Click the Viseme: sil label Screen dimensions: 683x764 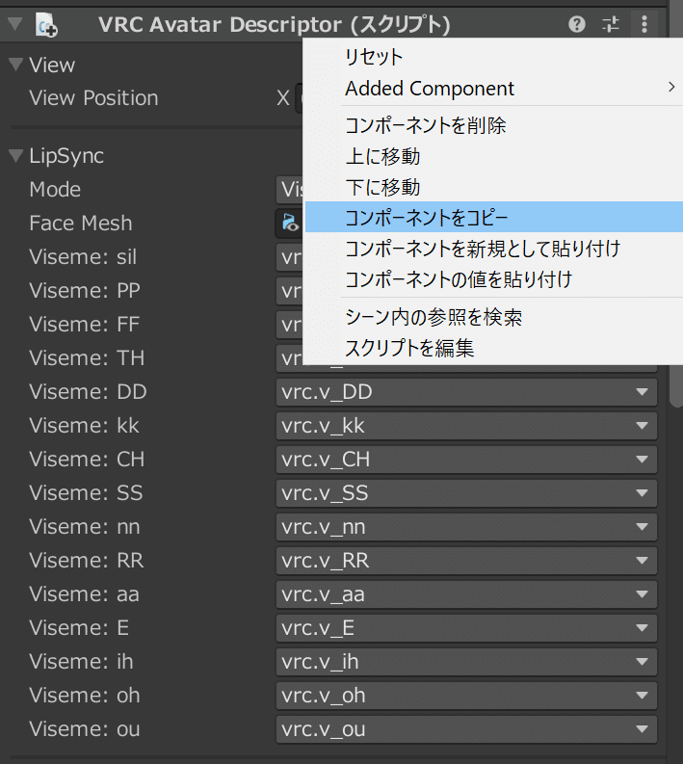click(82, 257)
